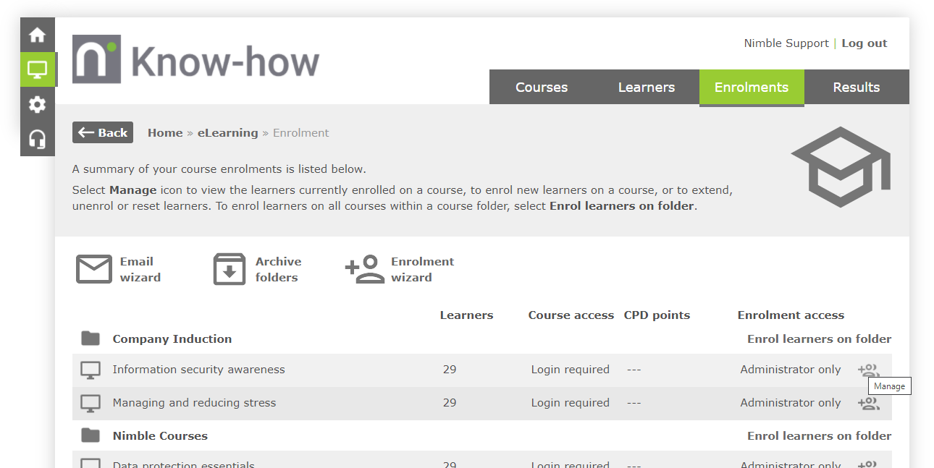
Task: Manage enrolments for Information security awareness
Action: tap(868, 370)
